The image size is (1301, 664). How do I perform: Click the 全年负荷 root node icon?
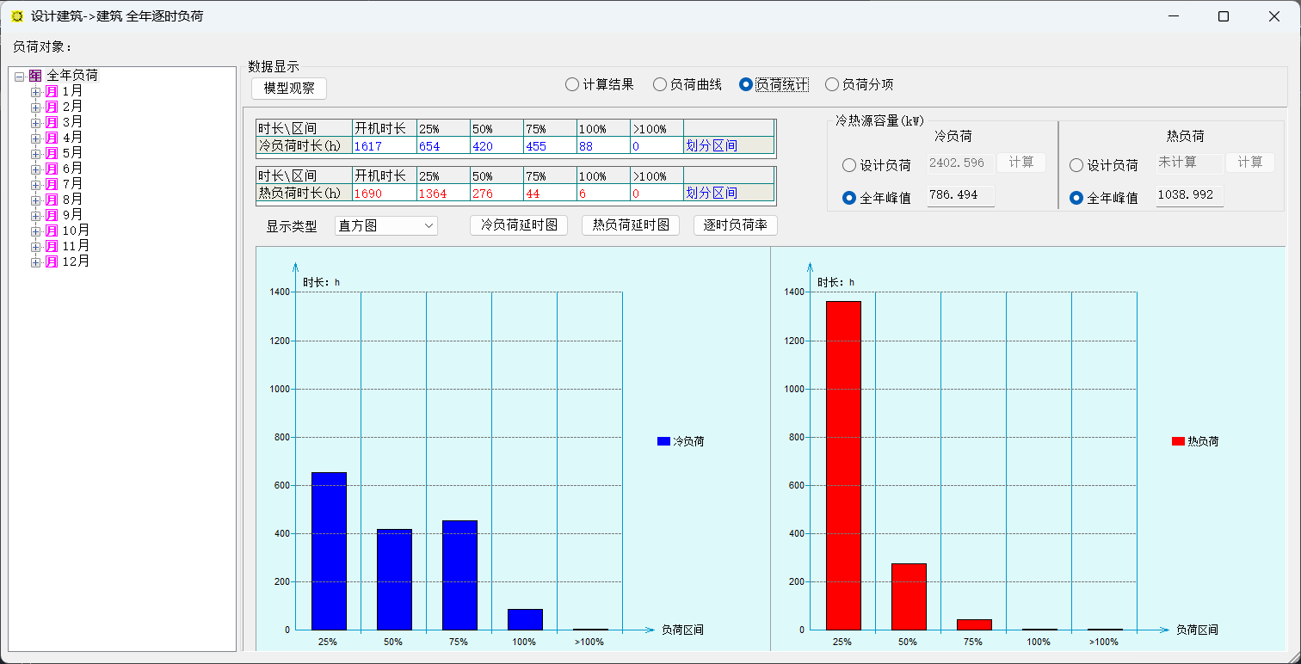tap(35, 76)
